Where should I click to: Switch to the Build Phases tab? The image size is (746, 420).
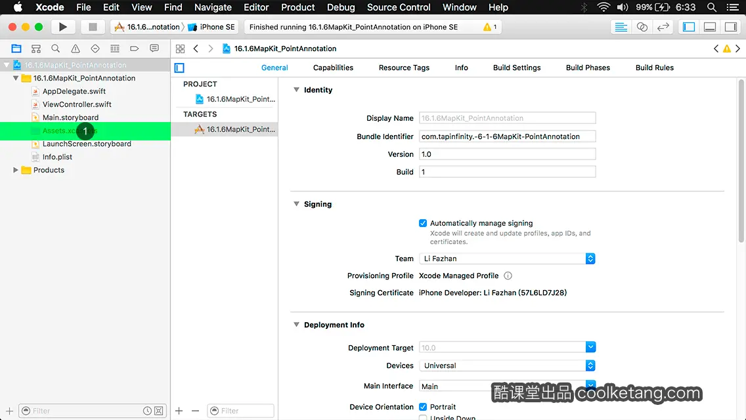[588, 68]
